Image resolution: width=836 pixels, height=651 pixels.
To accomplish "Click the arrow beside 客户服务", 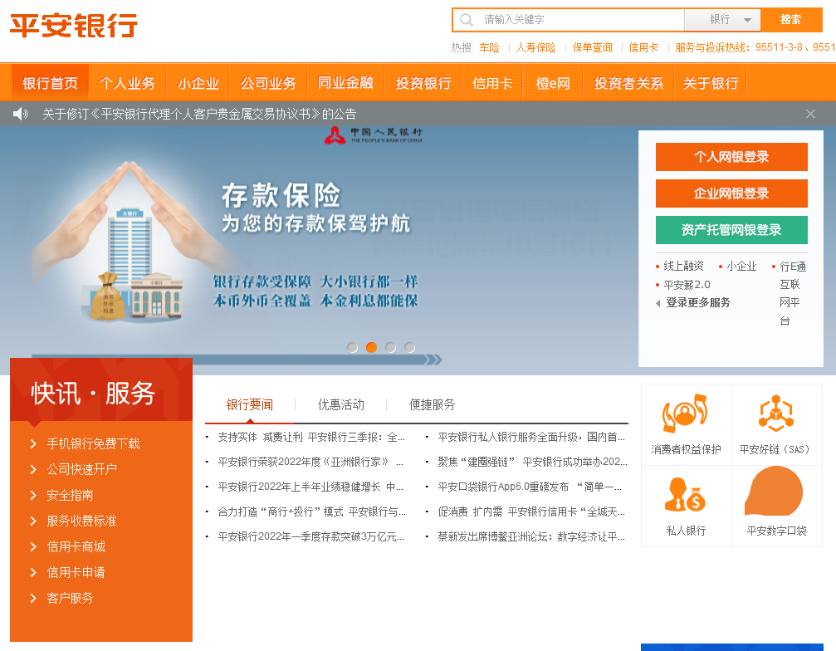I will coord(33,598).
